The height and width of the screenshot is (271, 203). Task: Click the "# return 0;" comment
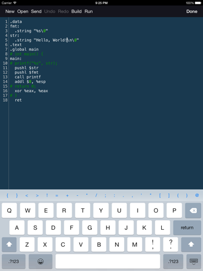point(23,86)
